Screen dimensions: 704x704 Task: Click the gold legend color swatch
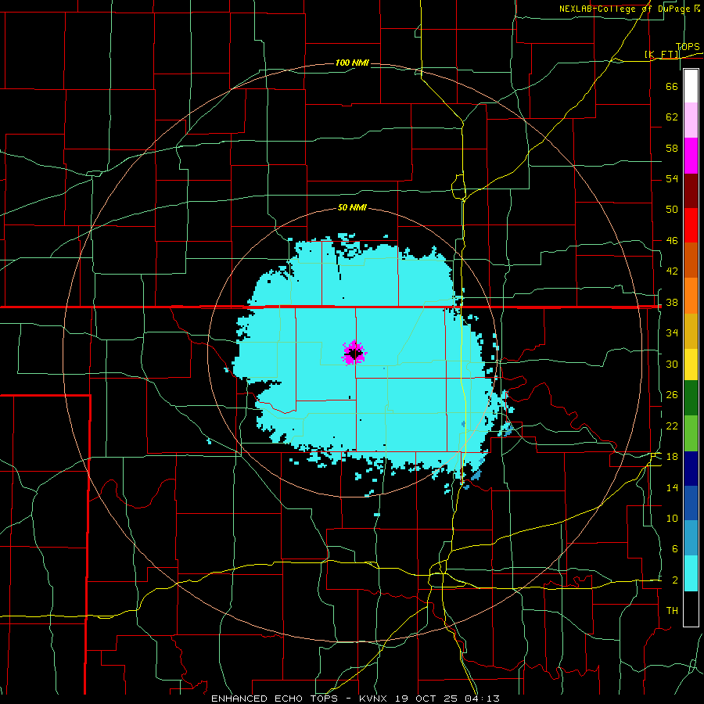point(691,331)
